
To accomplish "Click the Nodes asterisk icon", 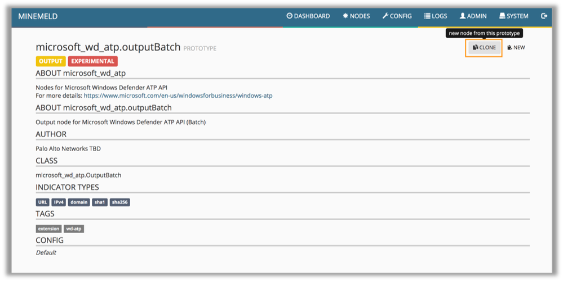I will (x=345, y=16).
